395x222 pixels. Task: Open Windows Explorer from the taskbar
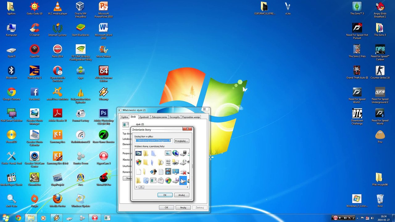click(31, 218)
